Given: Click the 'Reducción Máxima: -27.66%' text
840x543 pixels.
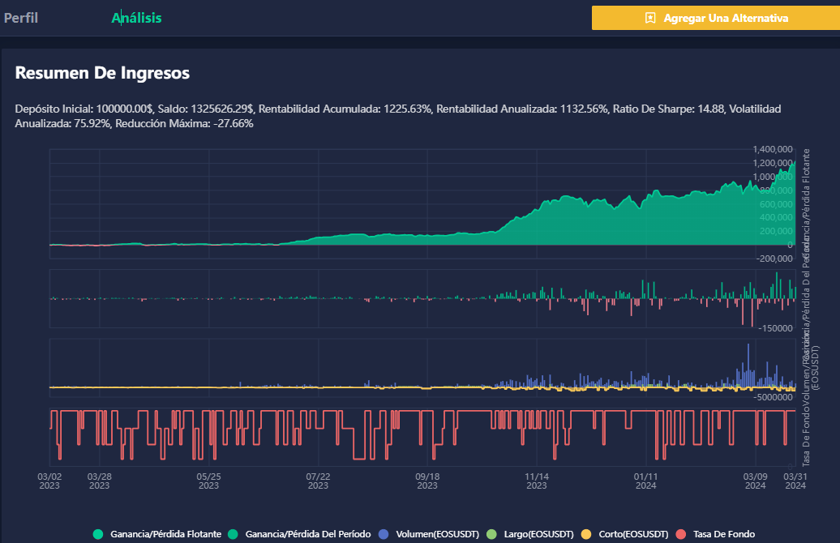Looking at the screenshot, I should (x=184, y=123).
